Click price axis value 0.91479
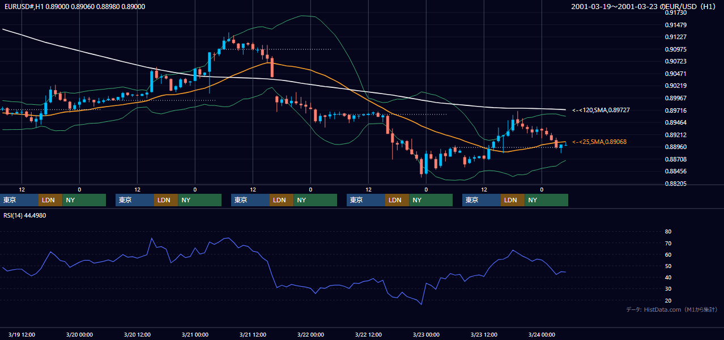 click(676, 25)
